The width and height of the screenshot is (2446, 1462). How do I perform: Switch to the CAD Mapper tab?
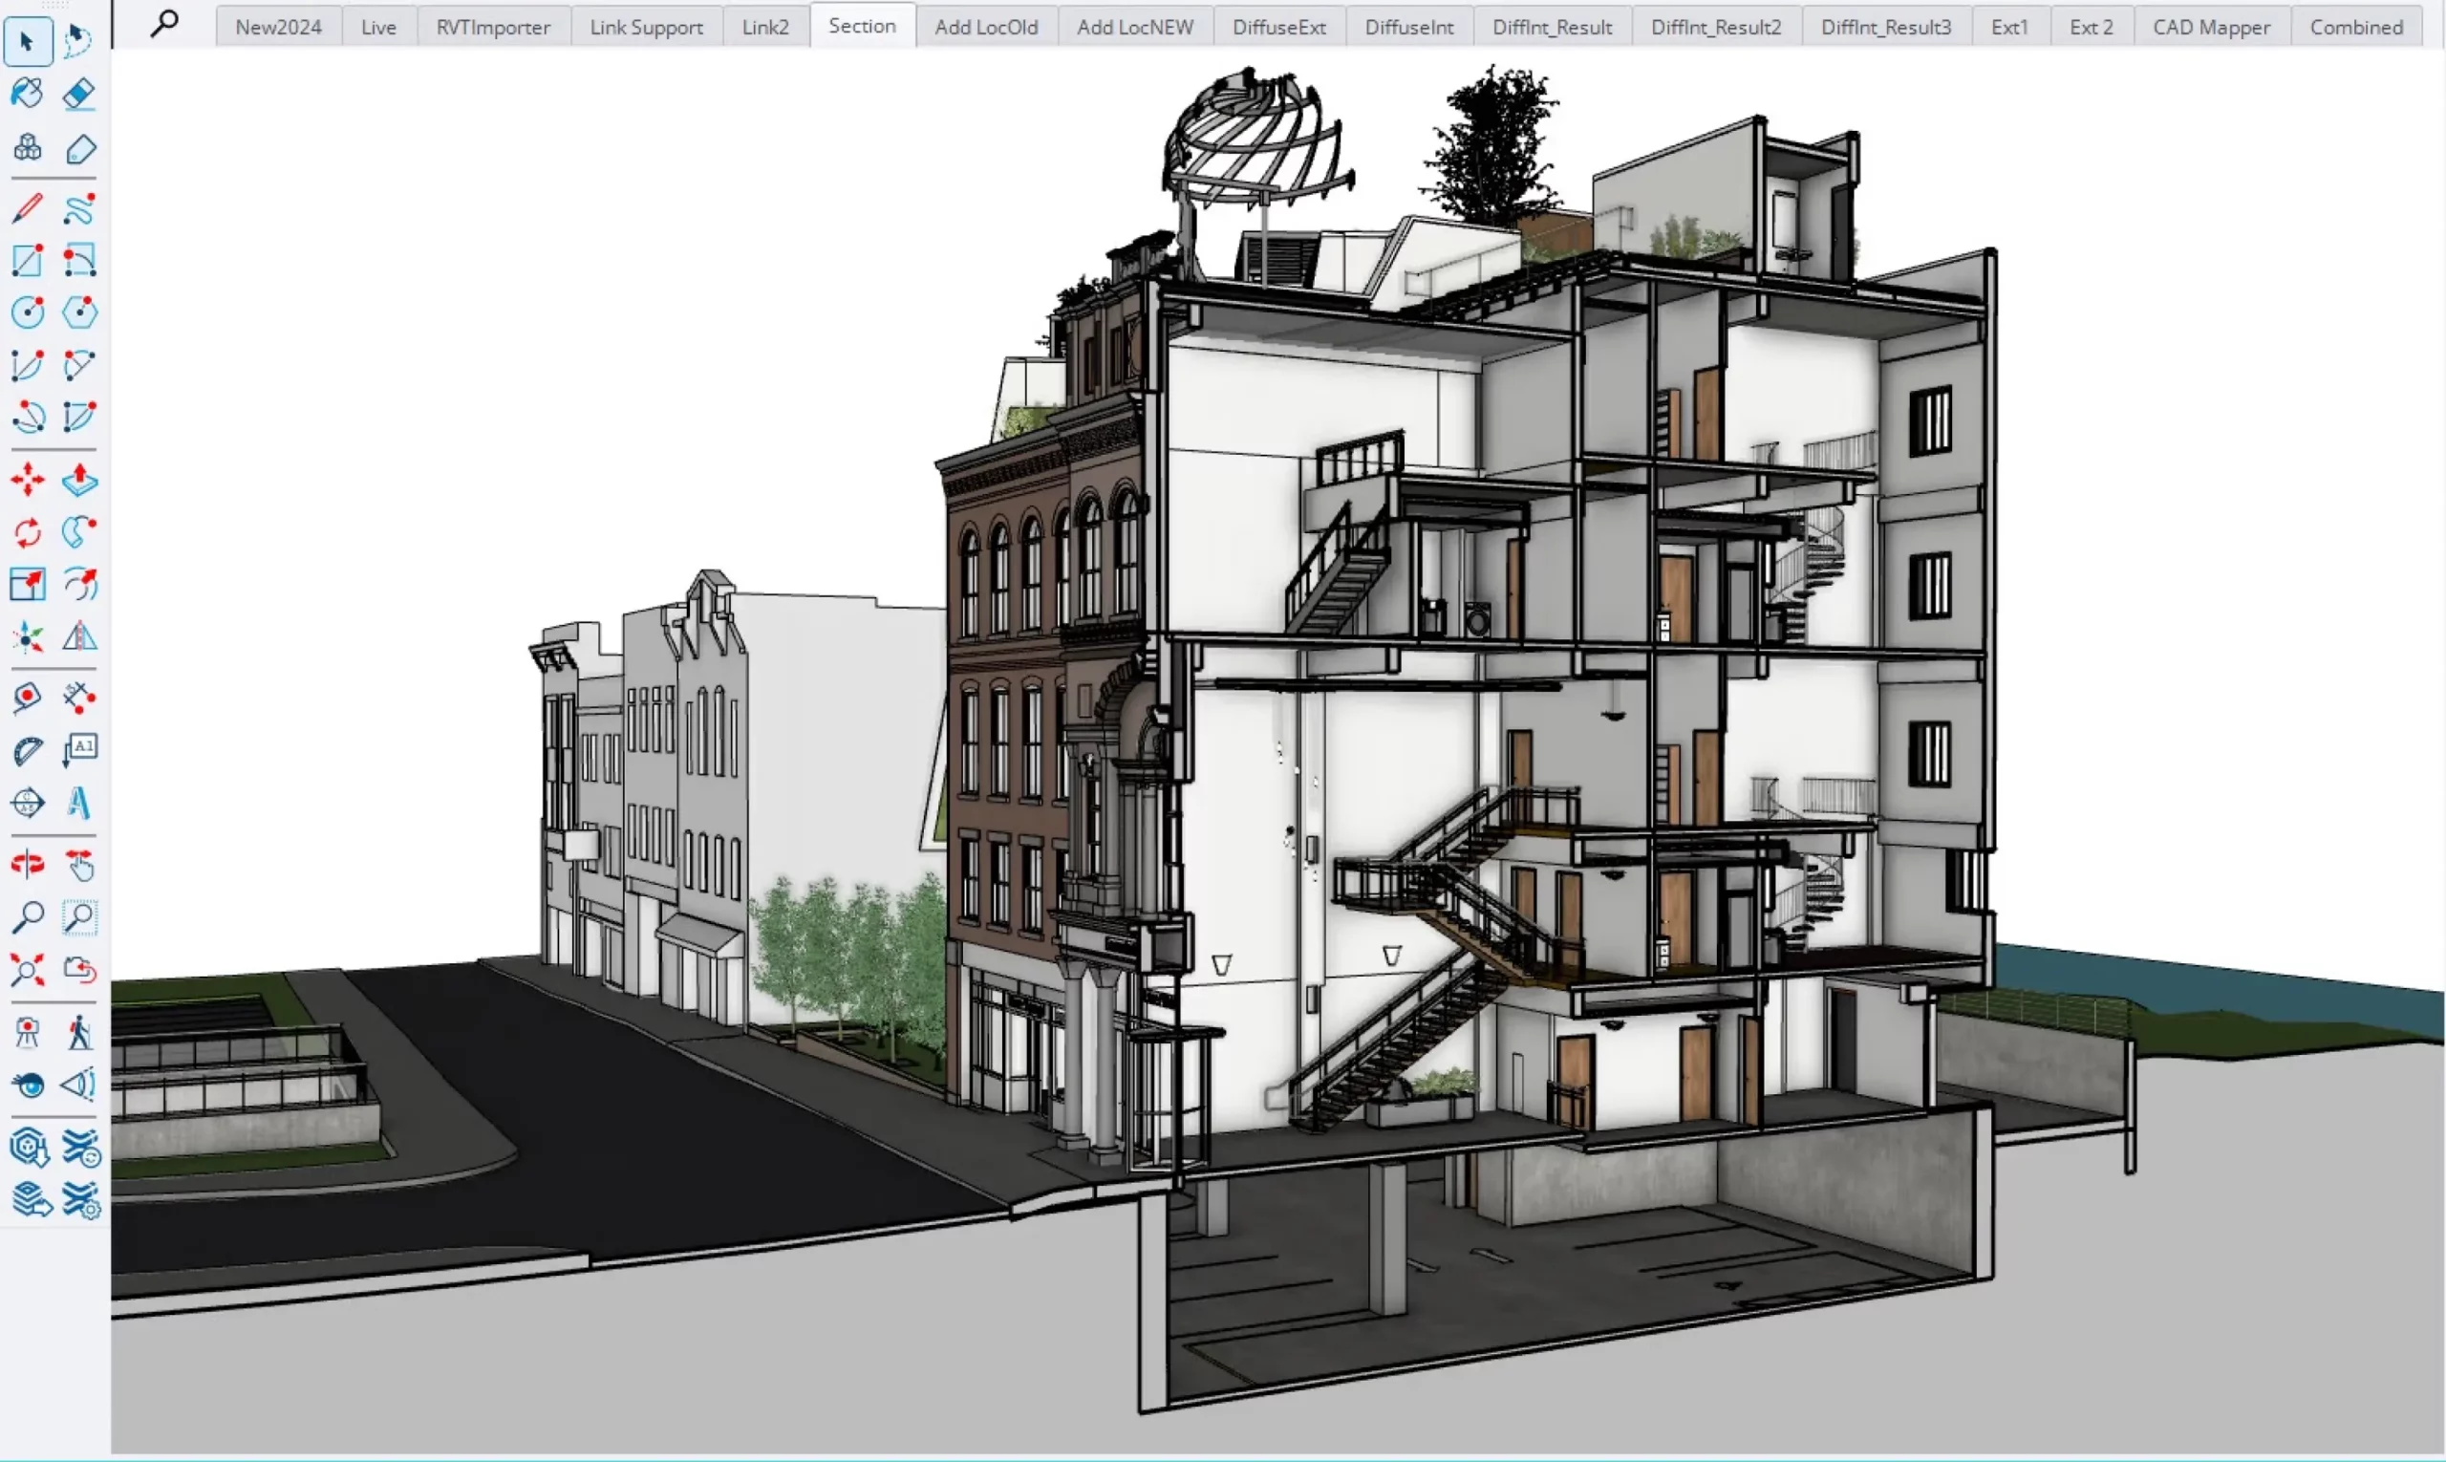tap(2211, 28)
